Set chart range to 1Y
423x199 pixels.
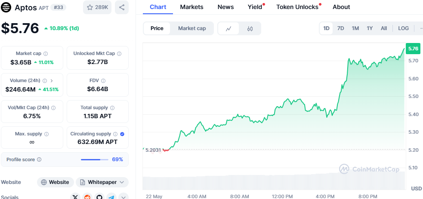pyautogui.click(x=370, y=28)
